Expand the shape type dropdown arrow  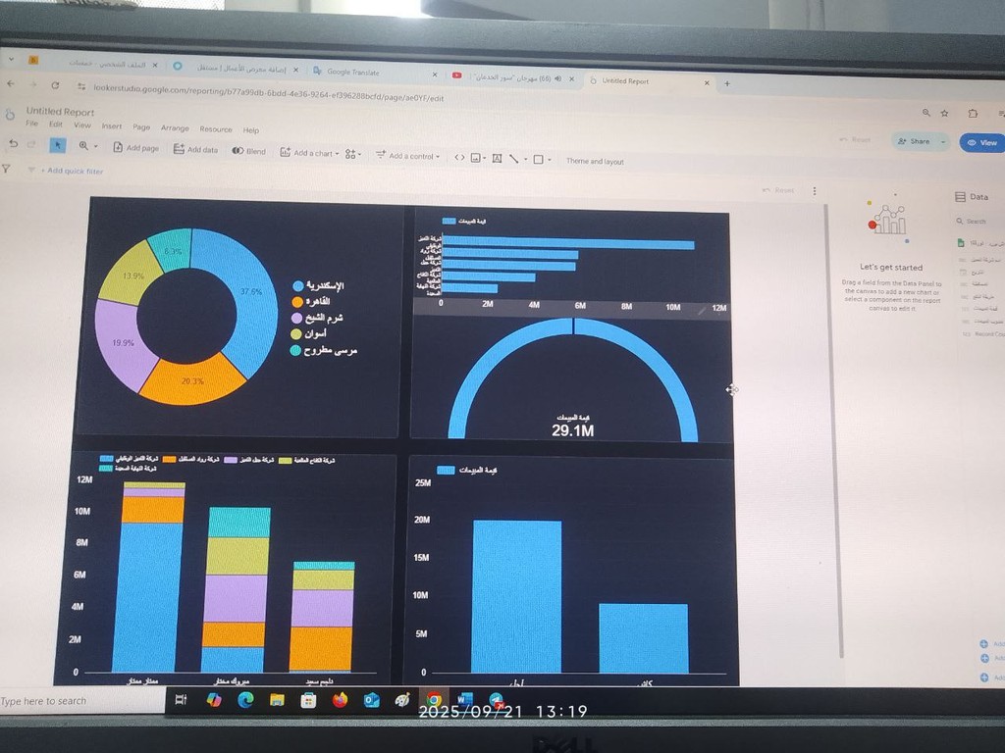tap(550, 160)
